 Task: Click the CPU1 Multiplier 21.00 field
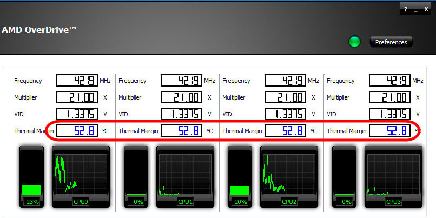[x=181, y=97]
